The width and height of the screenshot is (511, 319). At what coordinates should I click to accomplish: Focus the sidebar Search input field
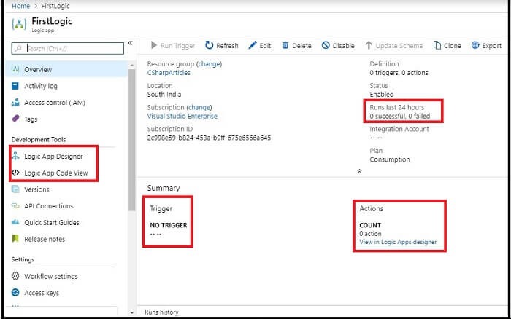[68, 49]
